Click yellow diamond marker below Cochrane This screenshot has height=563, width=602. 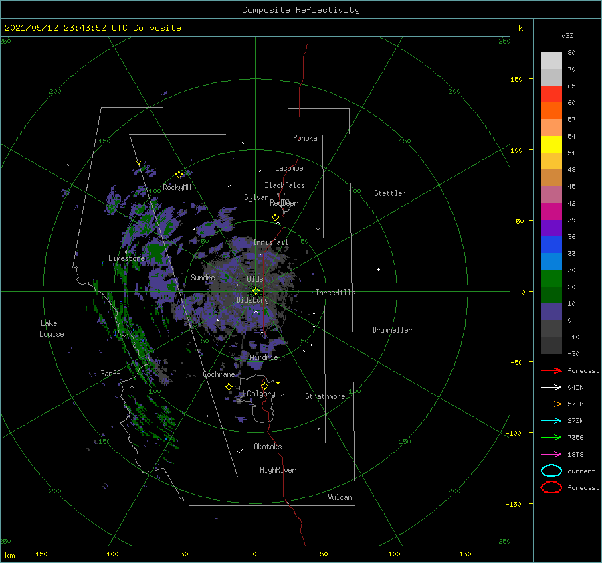tap(229, 387)
